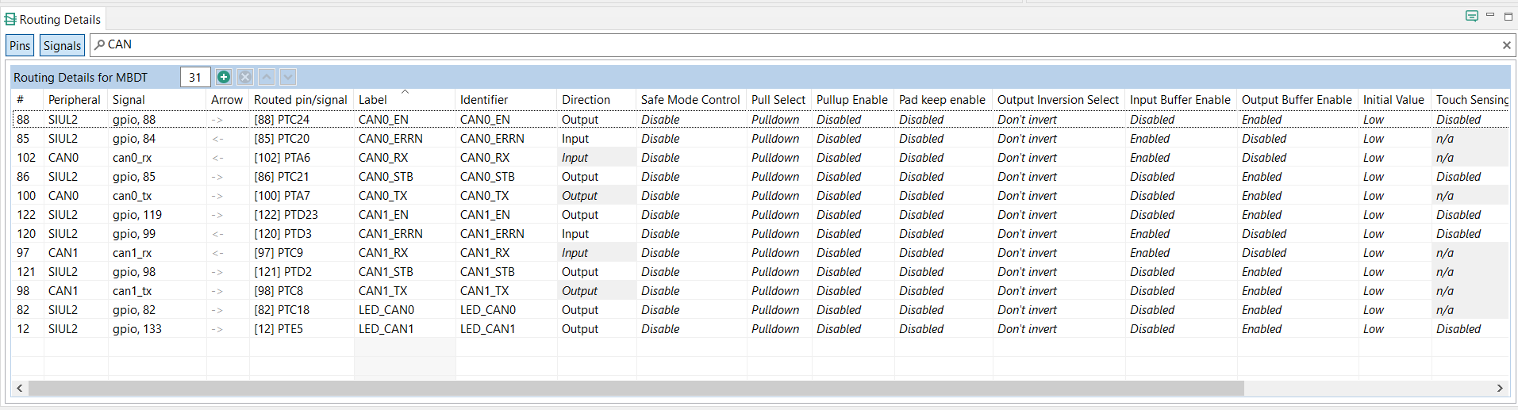Click the Arrow column header
The height and width of the screenshot is (410, 1518).
coord(227,99)
